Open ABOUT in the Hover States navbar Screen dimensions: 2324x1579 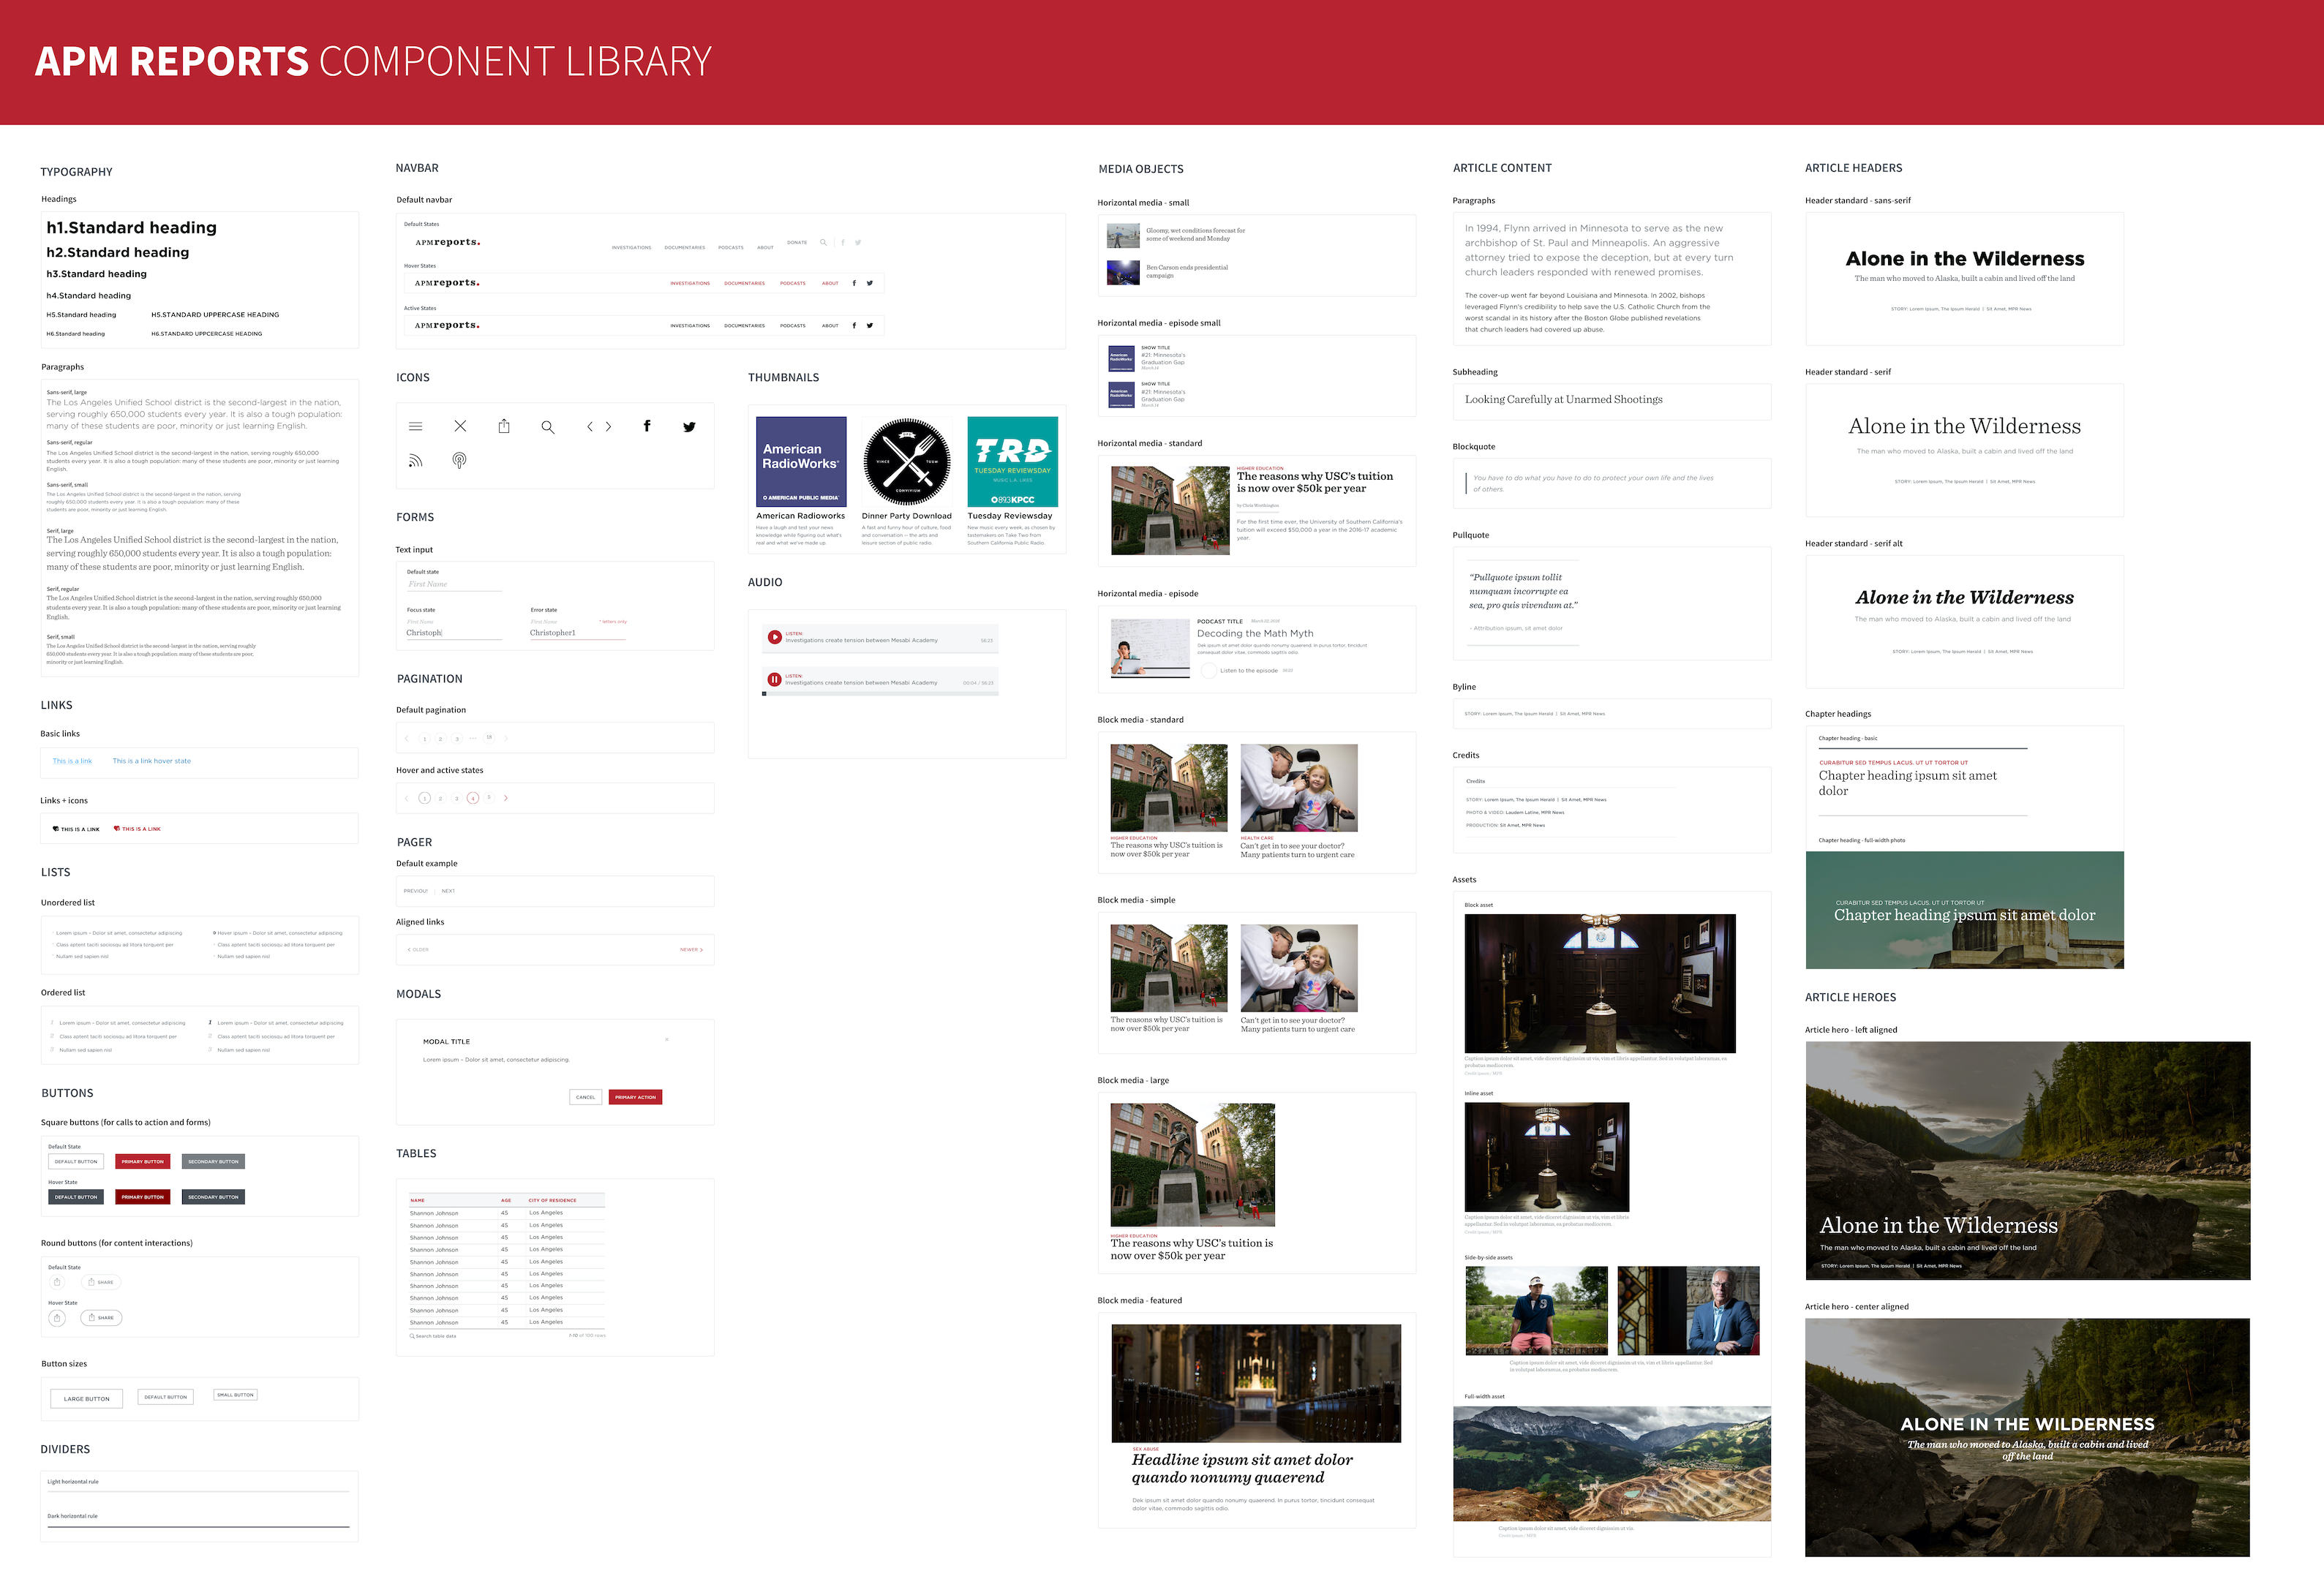830,283
